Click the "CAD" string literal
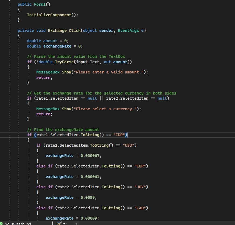 point(140,208)
